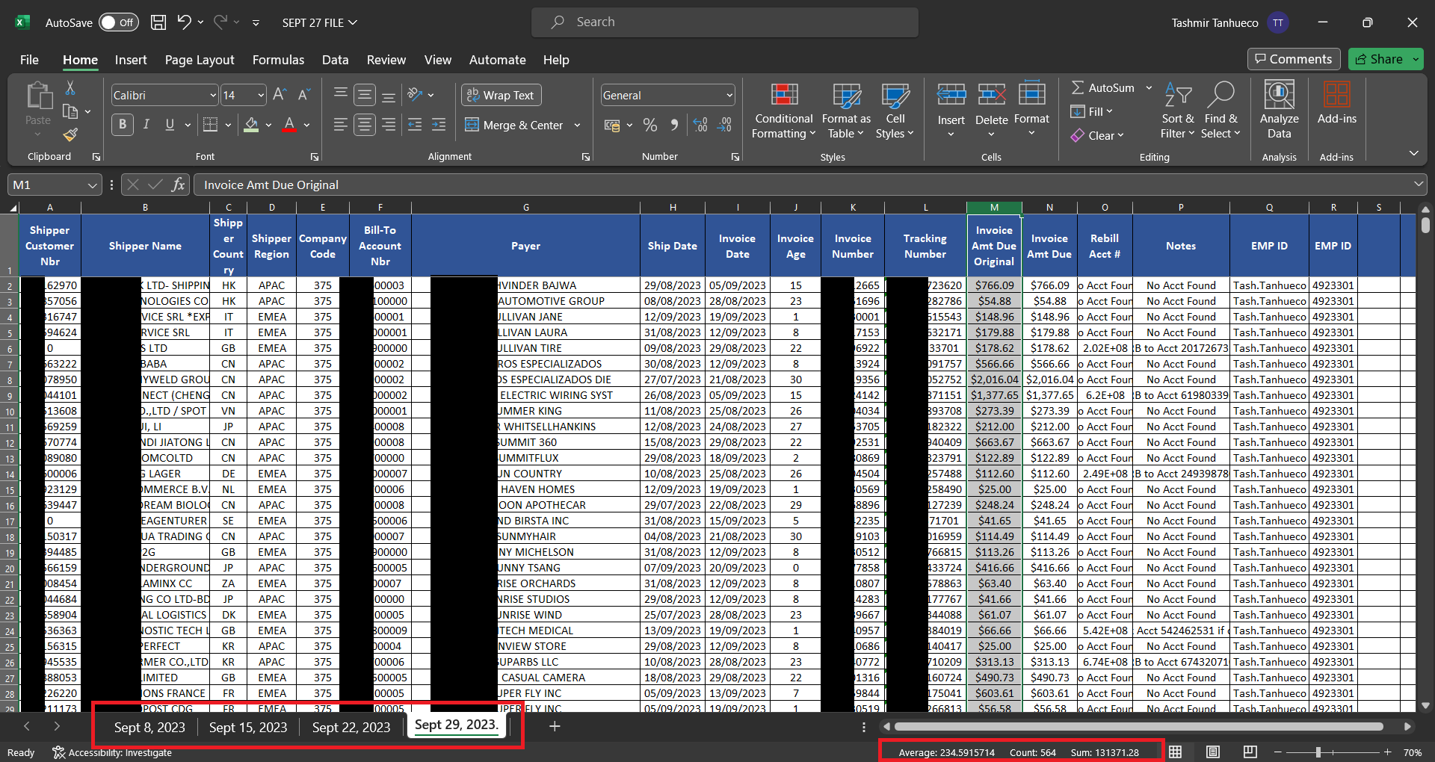Click the zoom slider handle

1318,752
